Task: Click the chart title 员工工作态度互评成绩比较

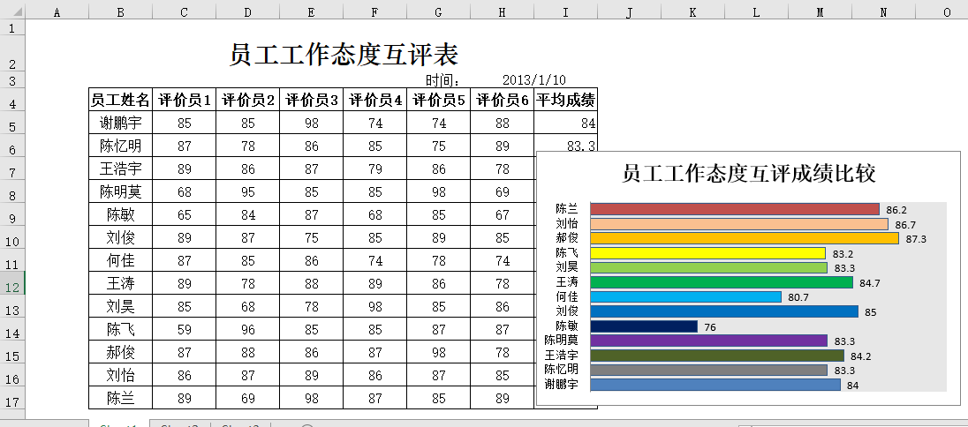Action: click(748, 174)
